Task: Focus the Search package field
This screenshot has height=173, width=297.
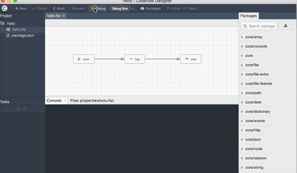Action: pyautogui.click(x=259, y=26)
